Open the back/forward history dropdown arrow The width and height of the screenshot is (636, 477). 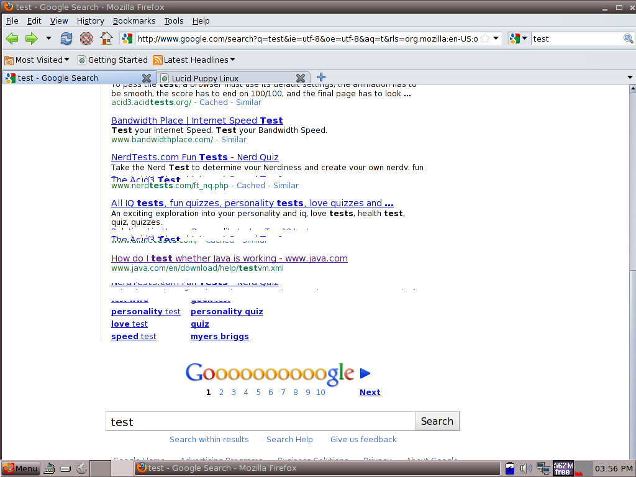(48, 39)
